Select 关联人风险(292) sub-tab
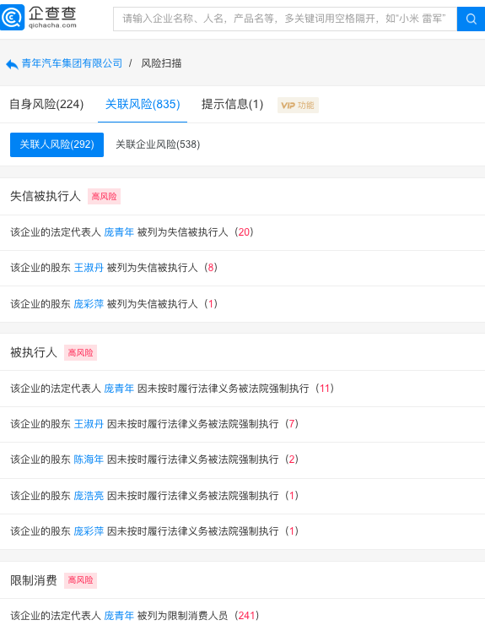This screenshot has height=631, width=485. [57, 144]
